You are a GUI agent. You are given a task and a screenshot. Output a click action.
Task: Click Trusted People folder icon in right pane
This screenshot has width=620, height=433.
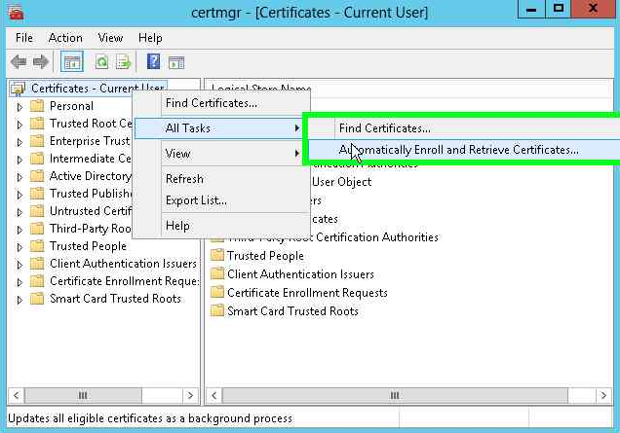point(217,255)
